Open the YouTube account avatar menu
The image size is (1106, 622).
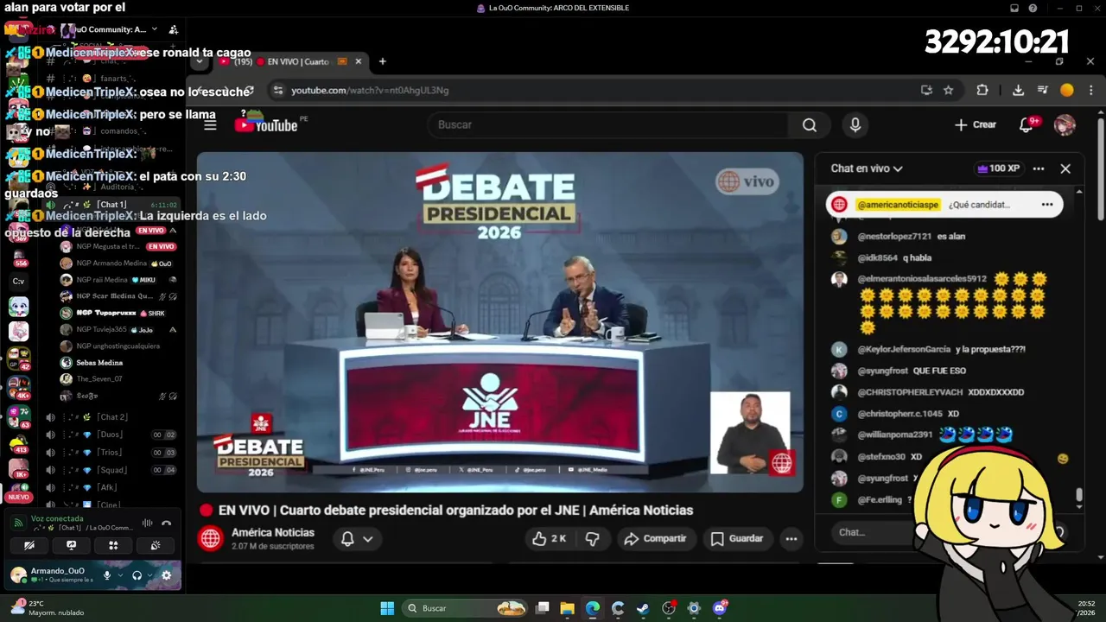pyautogui.click(x=1065, y=125)
